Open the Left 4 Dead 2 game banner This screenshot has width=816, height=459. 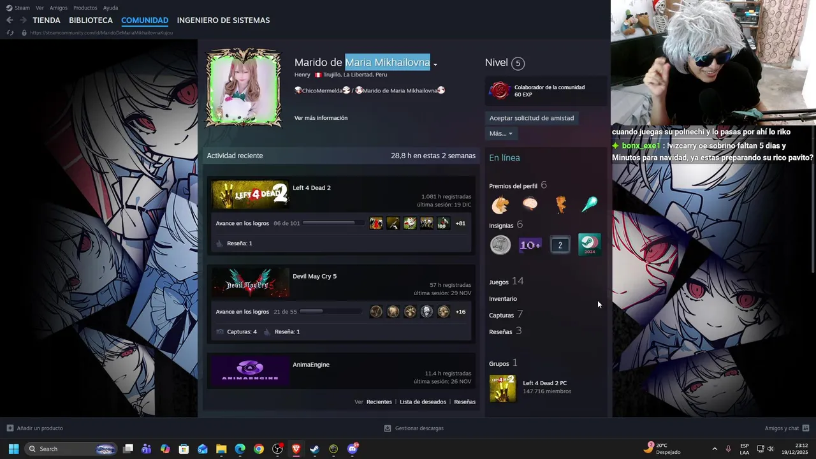tap(250, 195)
